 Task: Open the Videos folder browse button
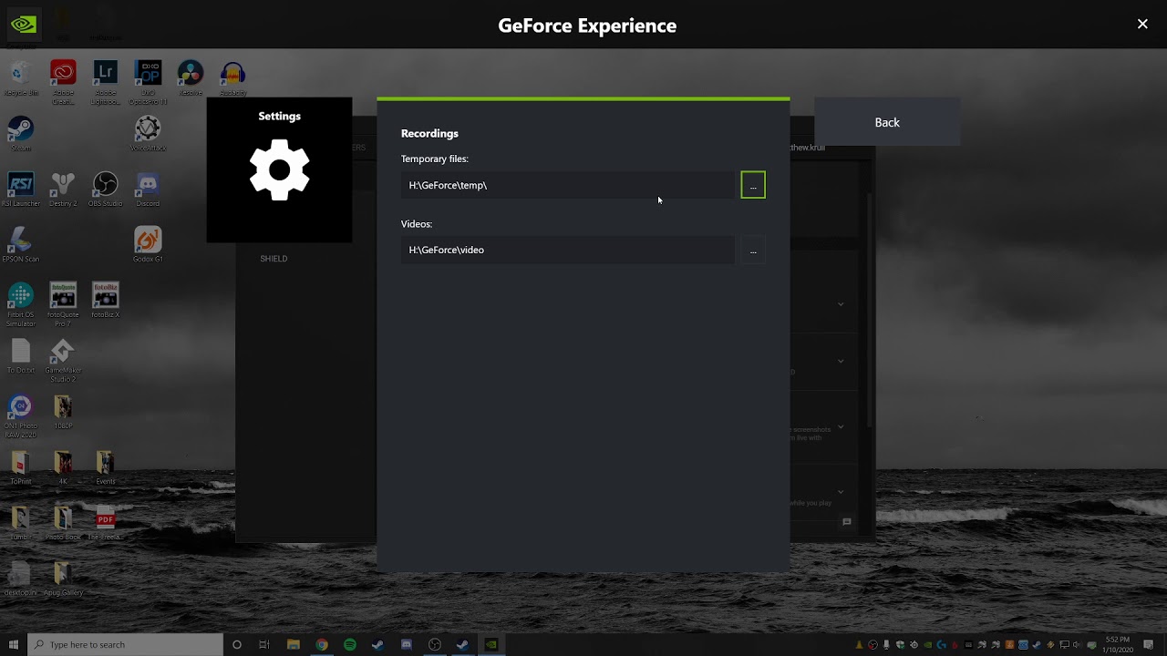tap(753, 250)
